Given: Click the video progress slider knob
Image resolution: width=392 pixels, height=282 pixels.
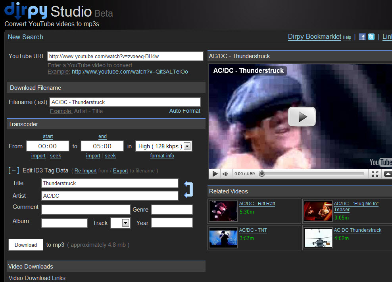Looking at the screenshot, I should point(262,174).
